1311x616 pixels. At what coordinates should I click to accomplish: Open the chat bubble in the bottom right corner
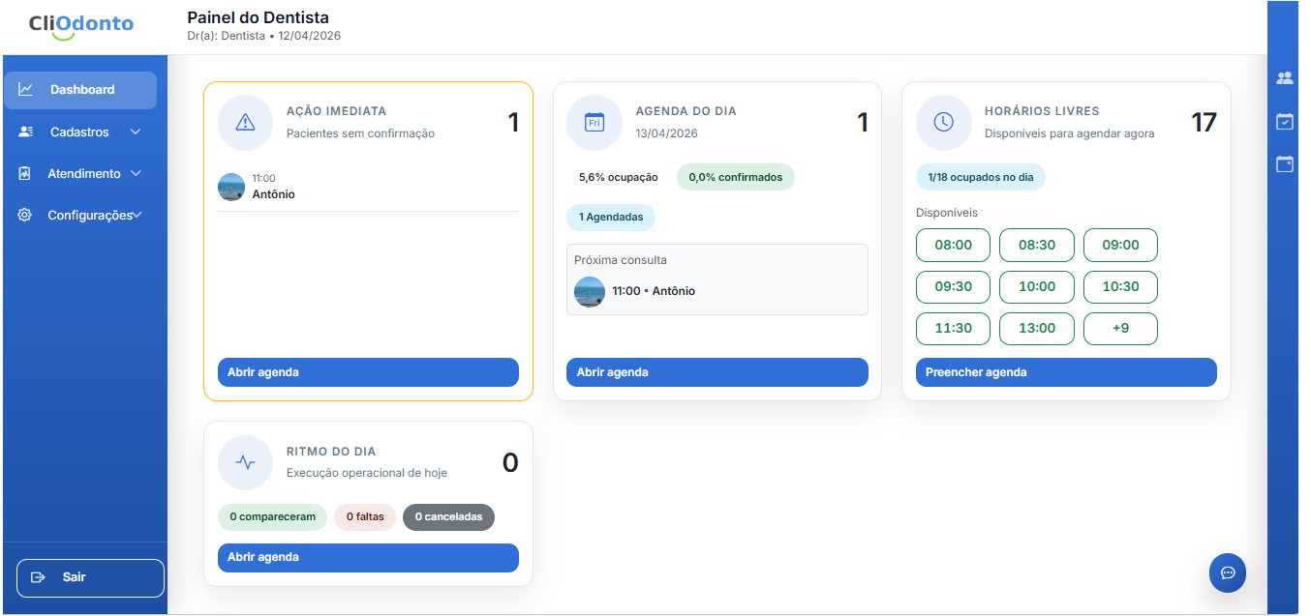point(1228,573)
